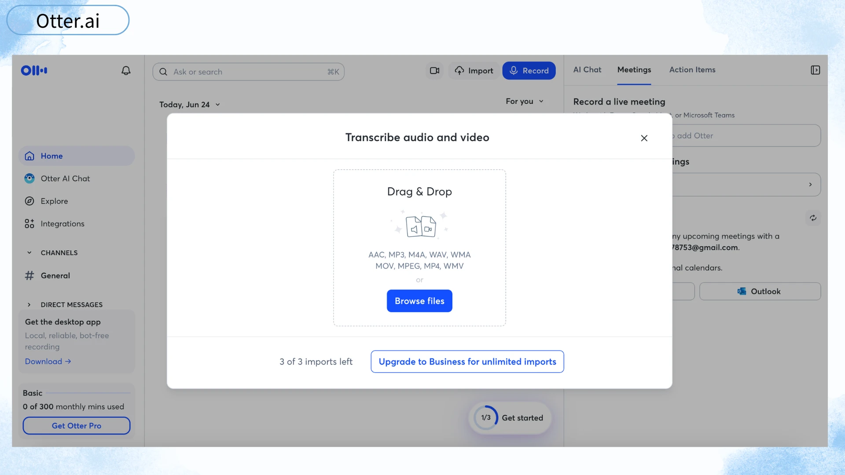Click the cloud upload icon on Import

click(x=459, y=71)
